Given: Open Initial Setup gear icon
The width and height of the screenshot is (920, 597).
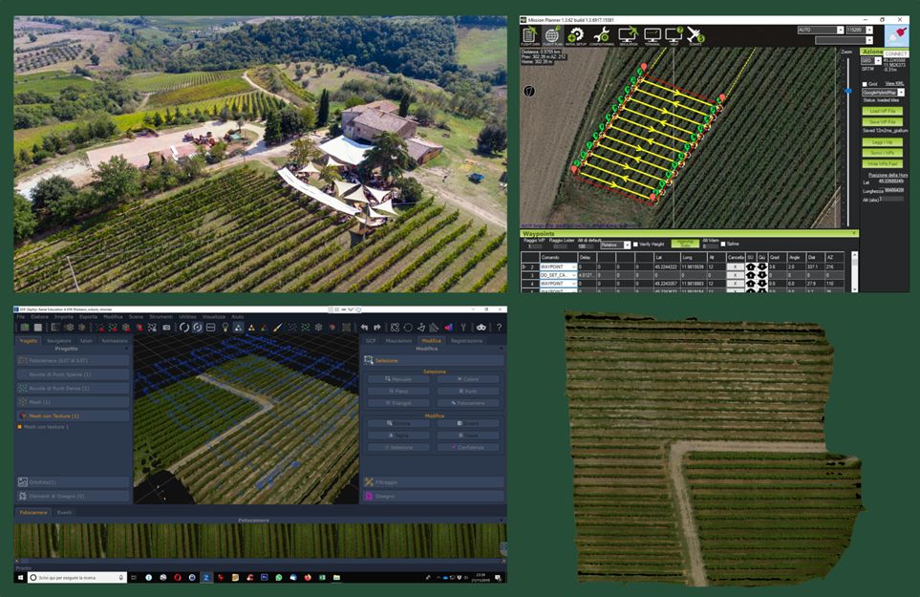Looking at the screenshot, I should click(577, 36).
